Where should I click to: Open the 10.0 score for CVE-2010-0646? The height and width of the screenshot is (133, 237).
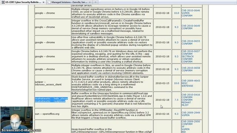[176, 13]
